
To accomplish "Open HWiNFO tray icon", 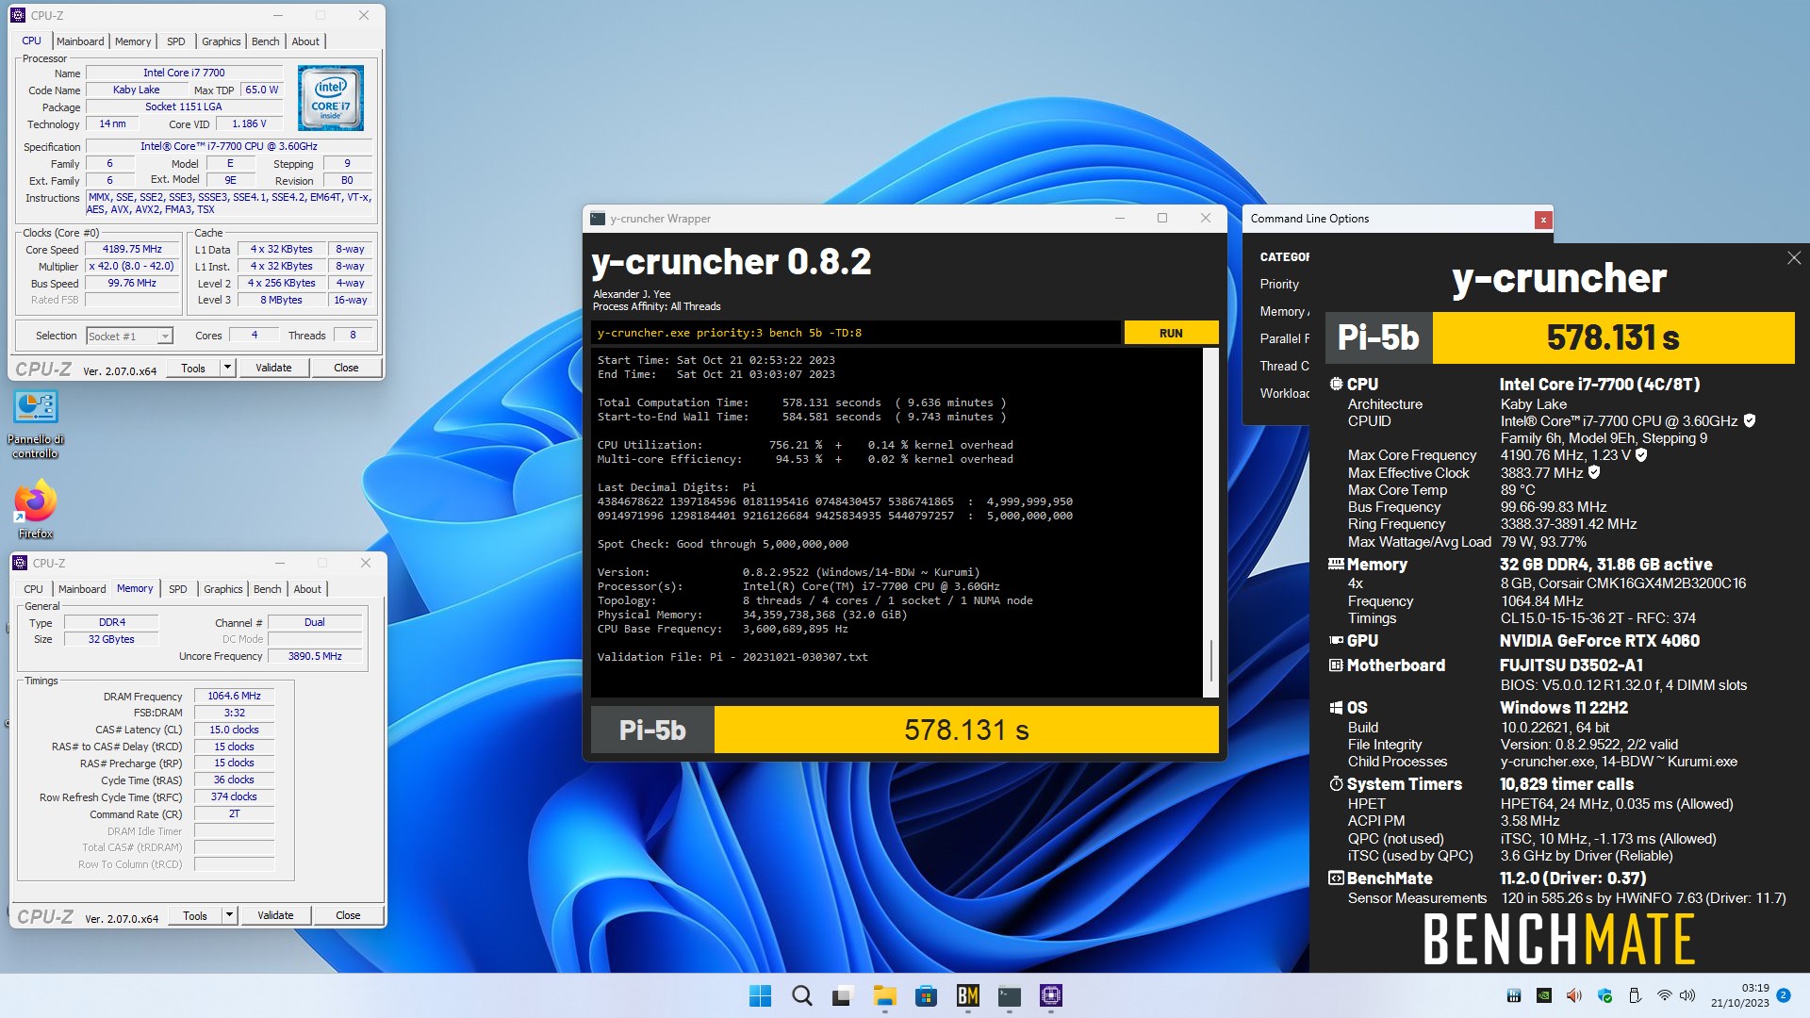I will tap(1514, 995).
